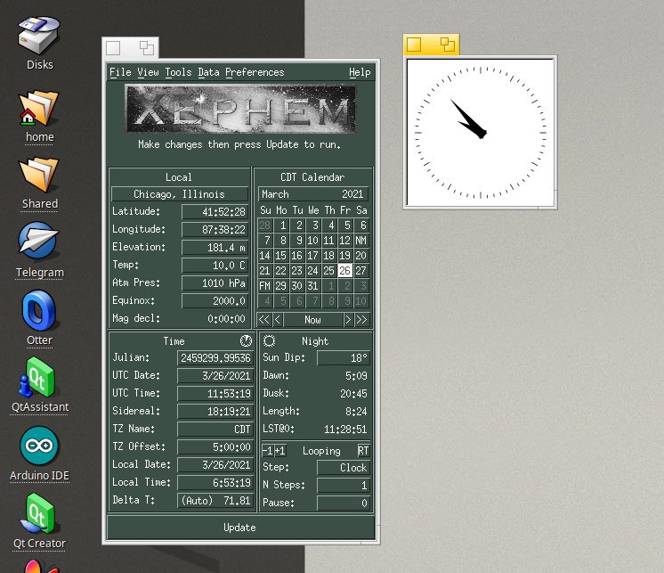Select the NM new moon day

pos(360,241)
